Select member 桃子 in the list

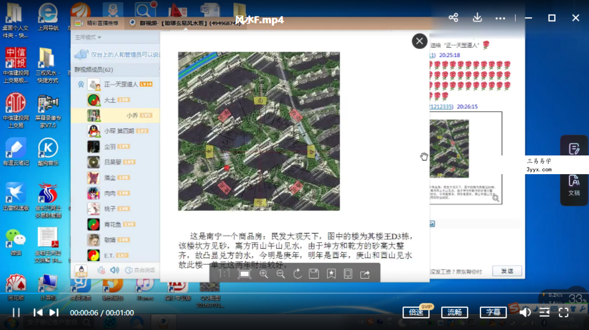click(x=116, y=209)
